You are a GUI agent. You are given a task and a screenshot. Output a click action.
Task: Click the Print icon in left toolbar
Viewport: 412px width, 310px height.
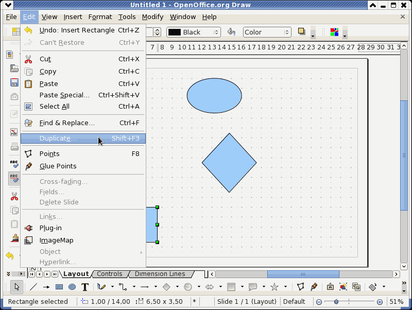click(x=14, y=146)
